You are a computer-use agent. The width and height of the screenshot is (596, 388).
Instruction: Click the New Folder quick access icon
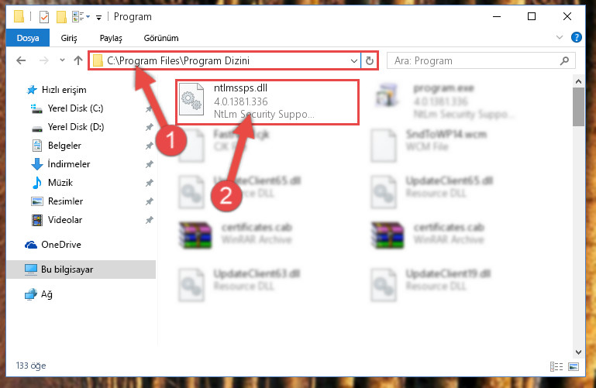pos(61,17)
